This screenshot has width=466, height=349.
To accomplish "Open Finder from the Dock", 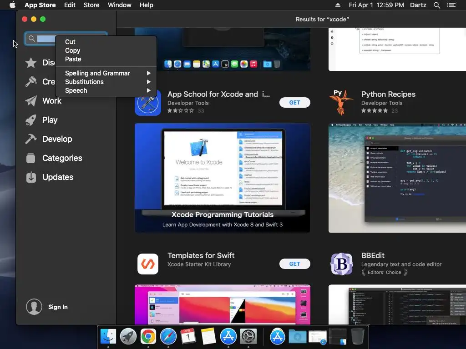I will click(108, 337).
